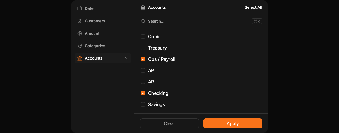Clear all filter selections

pos(169,123)
